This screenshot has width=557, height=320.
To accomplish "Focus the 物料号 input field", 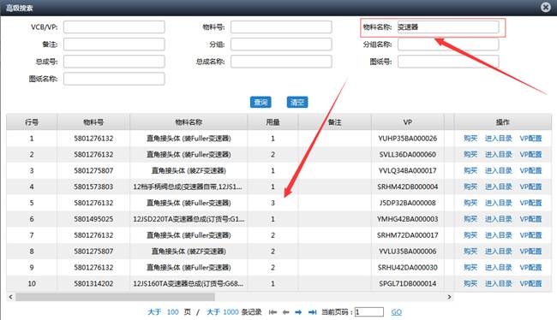I will [281, 27].
